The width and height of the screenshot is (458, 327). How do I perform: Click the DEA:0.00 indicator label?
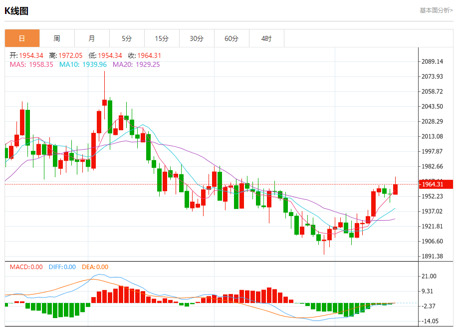95,267
